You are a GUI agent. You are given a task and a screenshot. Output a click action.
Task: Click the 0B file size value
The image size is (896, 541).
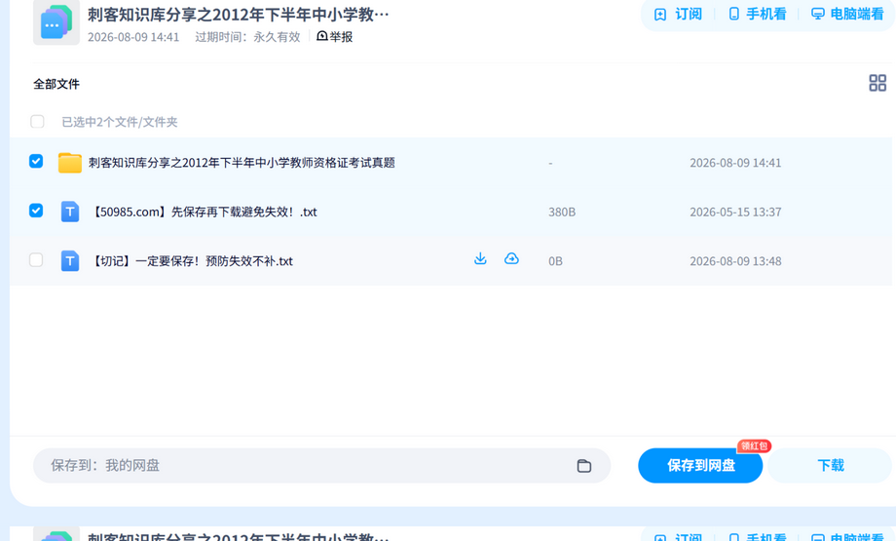555,261
